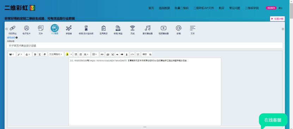293x129 pixels.
Task: Open 常见问题 FAQ page
Action: [234, 8]
